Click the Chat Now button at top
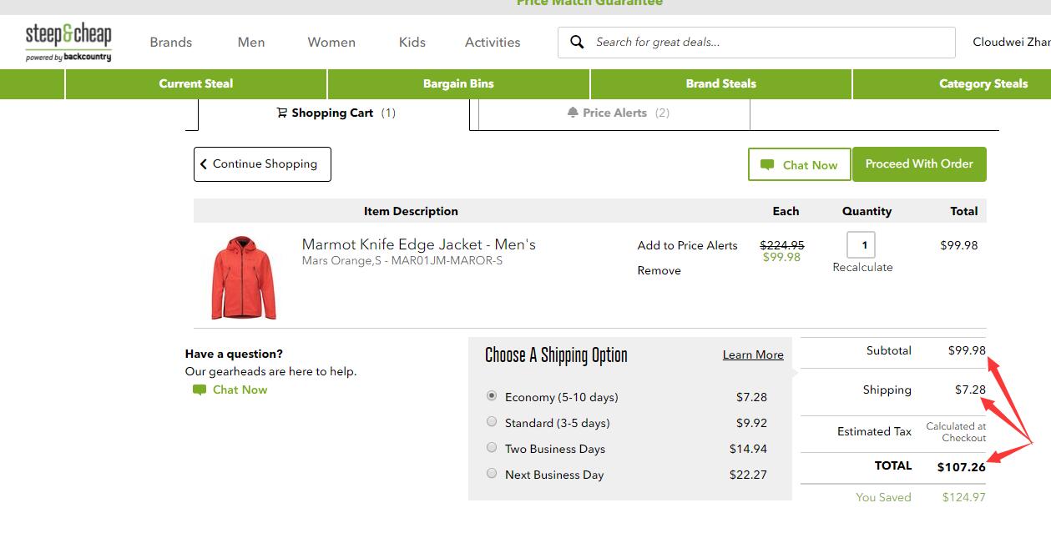The width and height of the screenshot is (1051, 533). pos(799,164)
